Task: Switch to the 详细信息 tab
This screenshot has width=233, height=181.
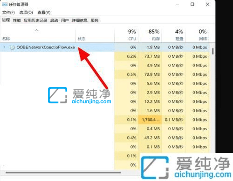Action: (80, 20)
